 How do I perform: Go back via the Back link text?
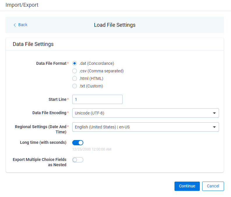pos(23,25)
